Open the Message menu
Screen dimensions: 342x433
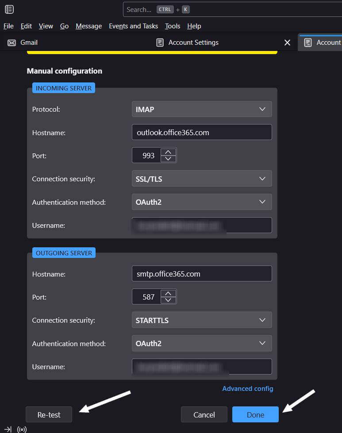[89, 26]
